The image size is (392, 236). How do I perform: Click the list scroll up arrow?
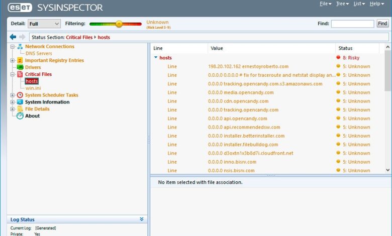click(x=388, y=47)
